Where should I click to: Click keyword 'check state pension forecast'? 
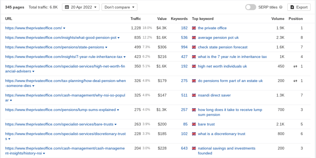pos(223,47)
